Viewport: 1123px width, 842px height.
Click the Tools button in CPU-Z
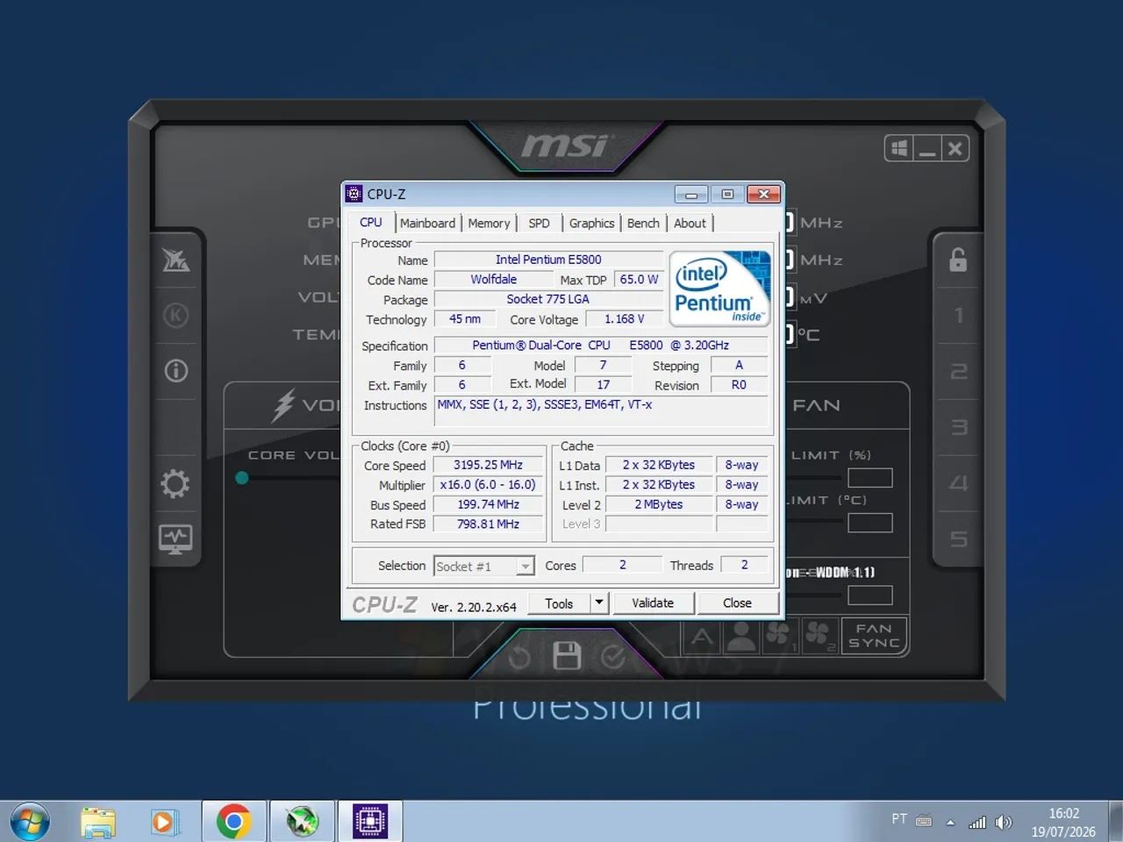pyautogui.click(x=559, y=603)
